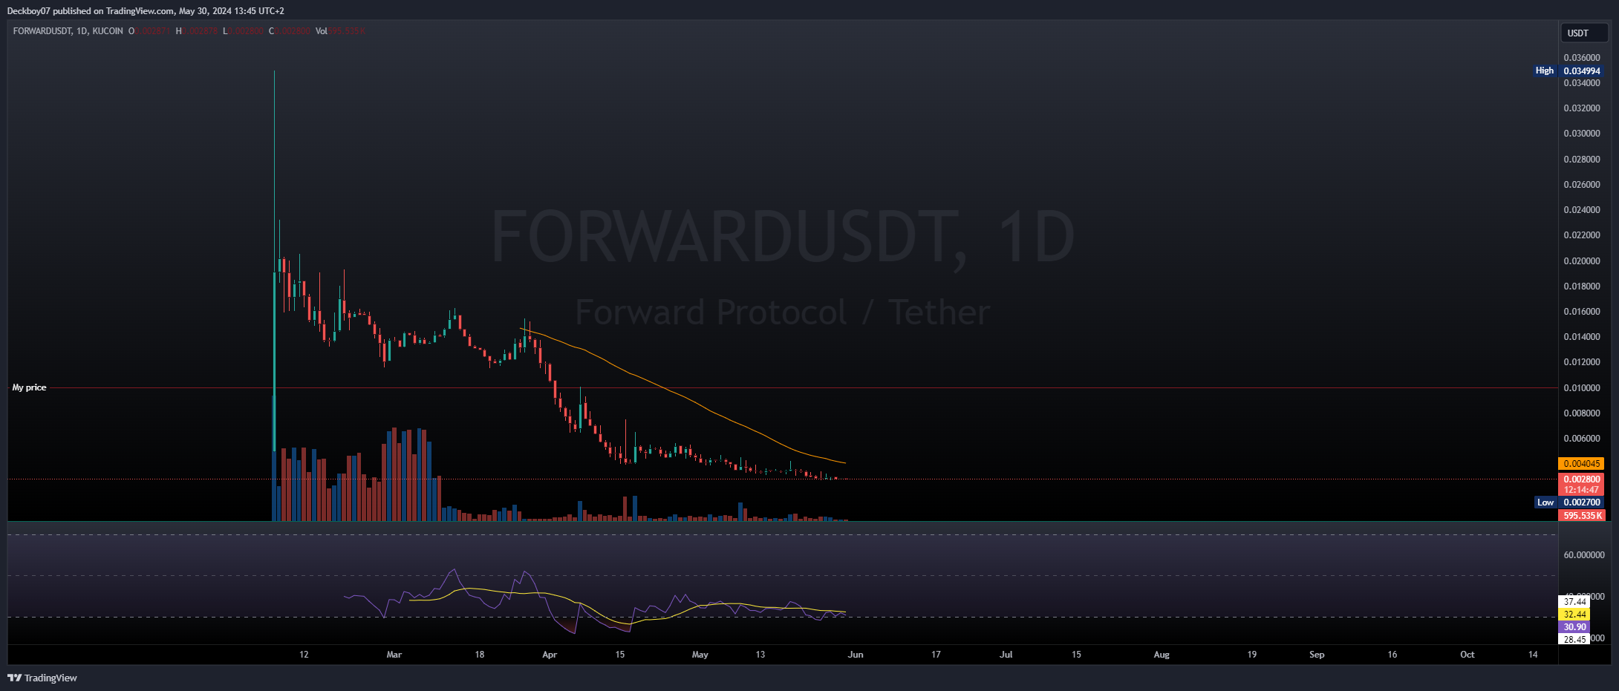Click the TradingView logo in the footer
Viewport: 1619px width, 691px height.
click(x=42, y=678)
